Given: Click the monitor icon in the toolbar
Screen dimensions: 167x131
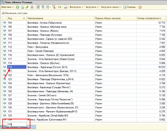Looking at the screenshot, I should 65,7.
